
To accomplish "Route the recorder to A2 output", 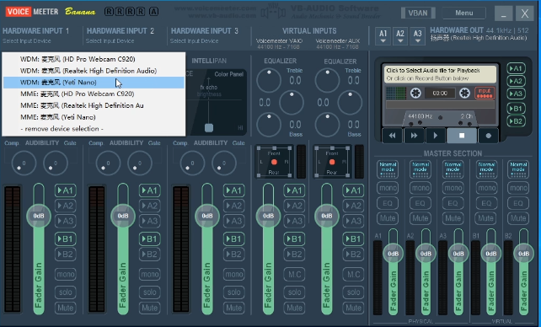I will pos(516,81).
